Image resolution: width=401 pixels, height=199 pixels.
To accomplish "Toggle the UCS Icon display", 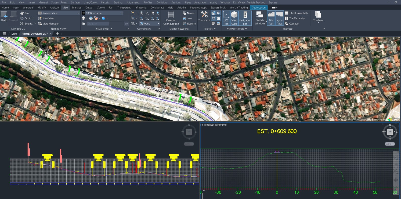I will (226, 18).
